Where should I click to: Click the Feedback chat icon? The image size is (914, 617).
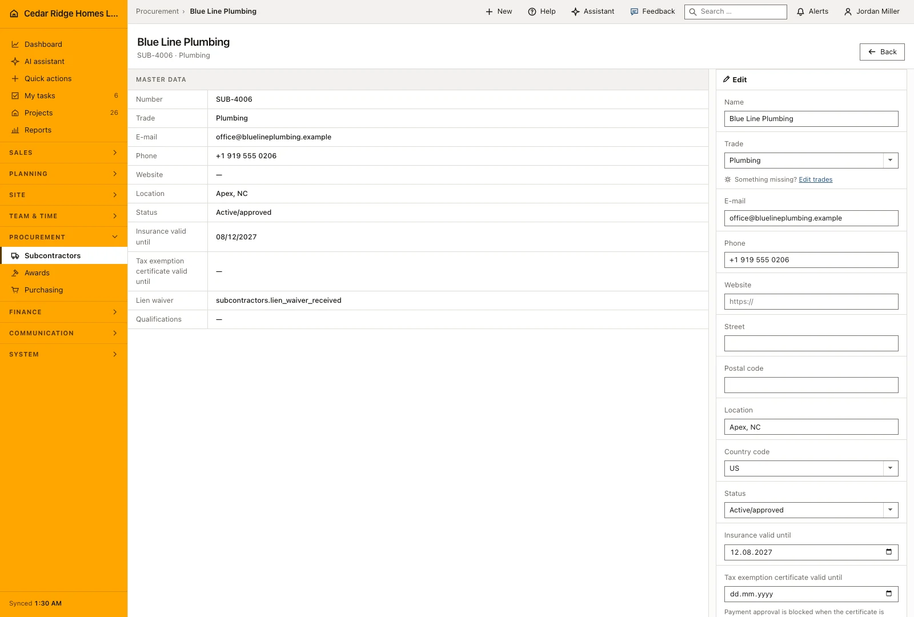(x=634, y=11)
